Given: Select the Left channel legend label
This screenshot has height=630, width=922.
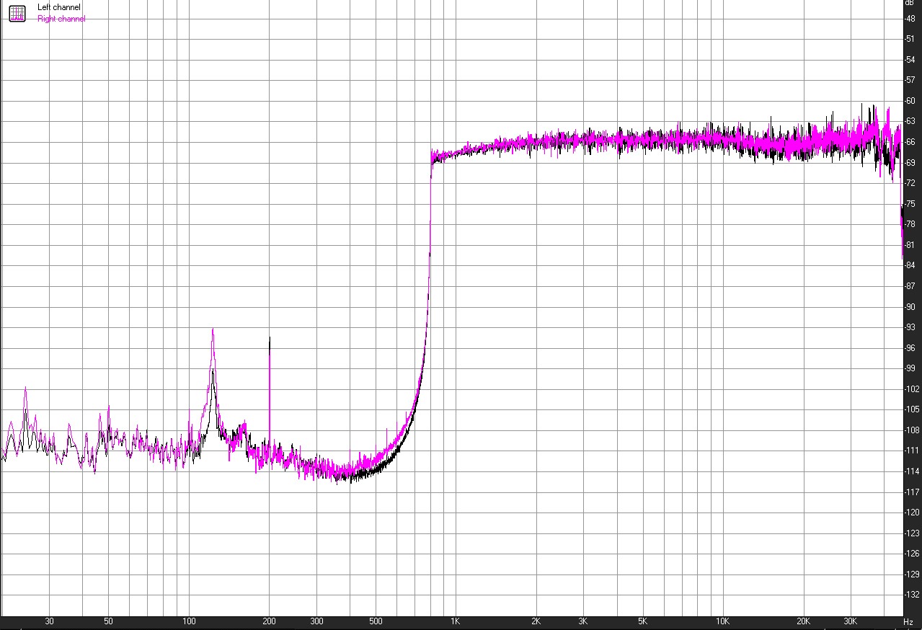Looking at the screenshot, I should pyautogui.click(x=59, y=7).
